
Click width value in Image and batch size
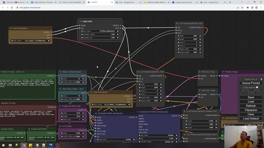coord(73,113)
